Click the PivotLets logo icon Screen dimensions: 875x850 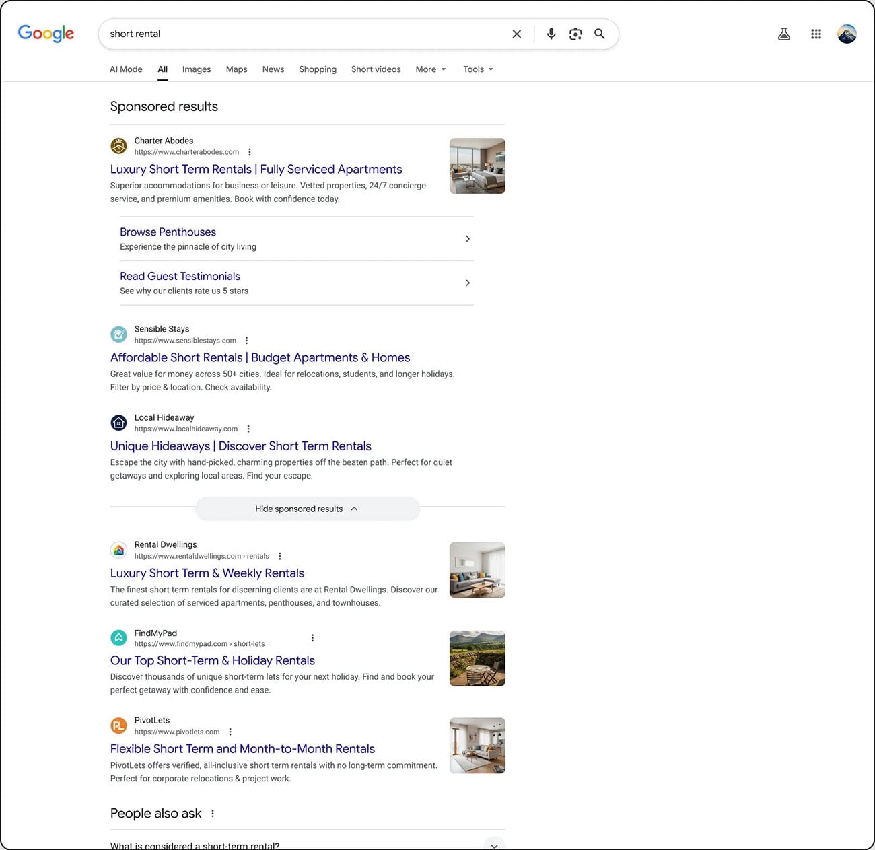click(x=118, y=725)
